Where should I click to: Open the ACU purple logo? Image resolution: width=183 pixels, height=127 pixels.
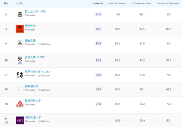pos(20,120)
